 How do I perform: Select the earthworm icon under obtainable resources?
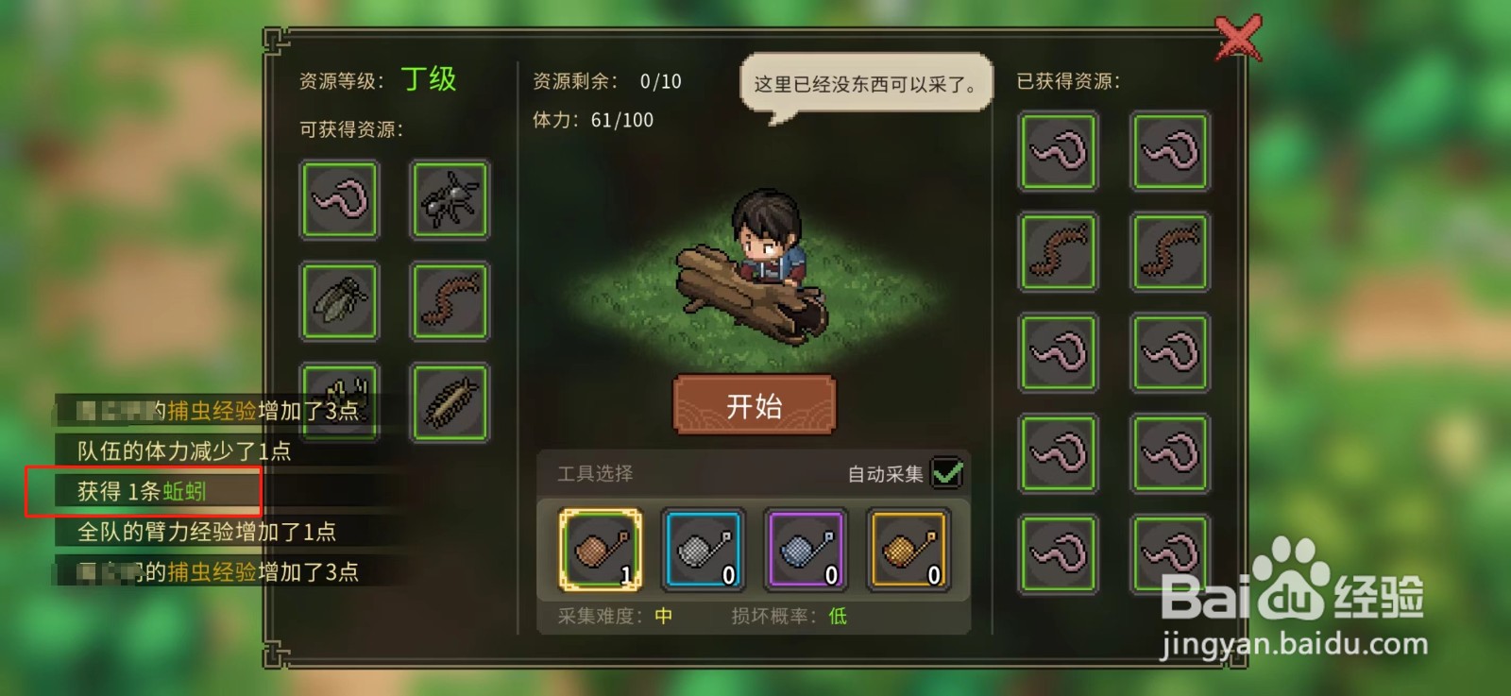click(x=340, y=199)
